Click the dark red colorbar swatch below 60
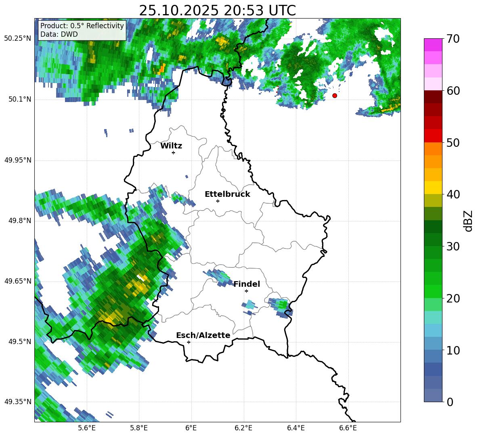The height and width of the screenshot is (436, 478). [433, 96]
